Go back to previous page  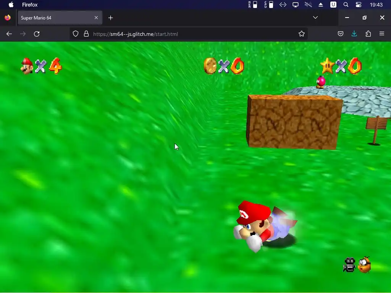click(x=9, y=34)
